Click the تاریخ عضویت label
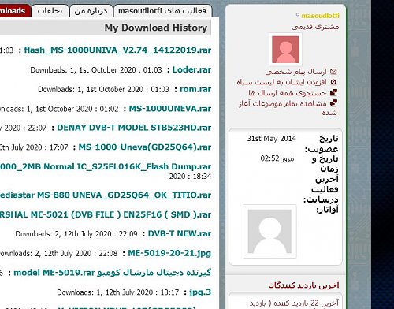This screenshot has width=394, height=309. coord(322,143)
